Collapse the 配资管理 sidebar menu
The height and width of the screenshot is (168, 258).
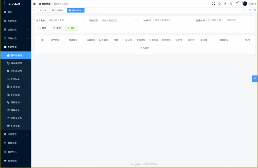click(16, 47)
